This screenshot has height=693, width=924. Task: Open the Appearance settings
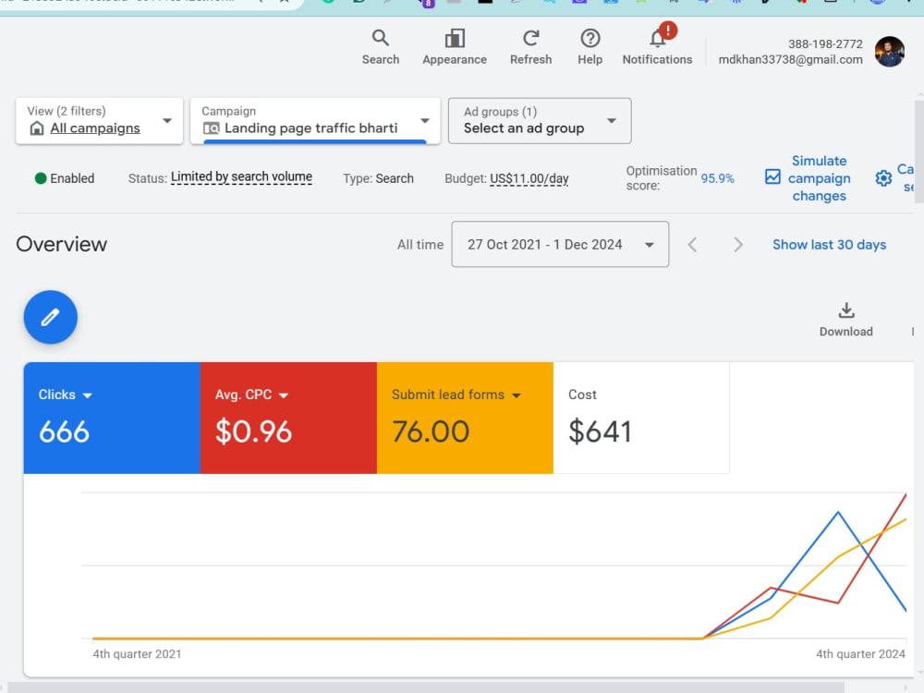[x=455, y=47]
